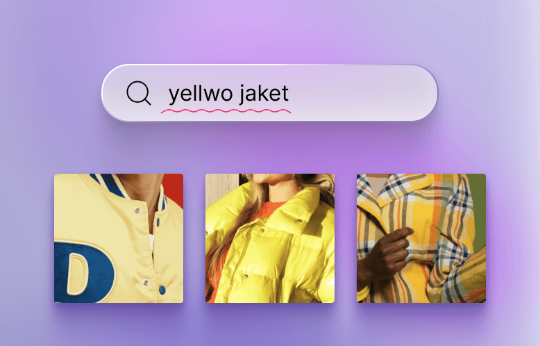Focus the search bar text field
The width and height of the screenshot is (540, 346).
click(x=269, y=93)
